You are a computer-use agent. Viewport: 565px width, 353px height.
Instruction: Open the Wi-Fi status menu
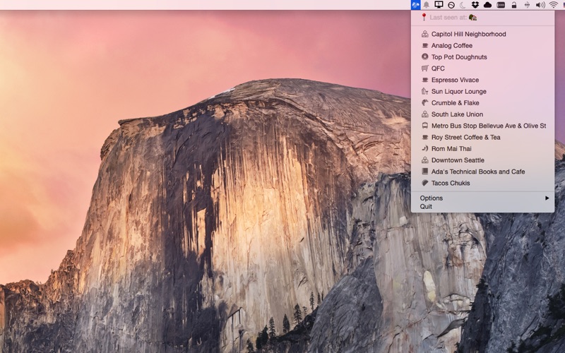click(x=553, y=5)
